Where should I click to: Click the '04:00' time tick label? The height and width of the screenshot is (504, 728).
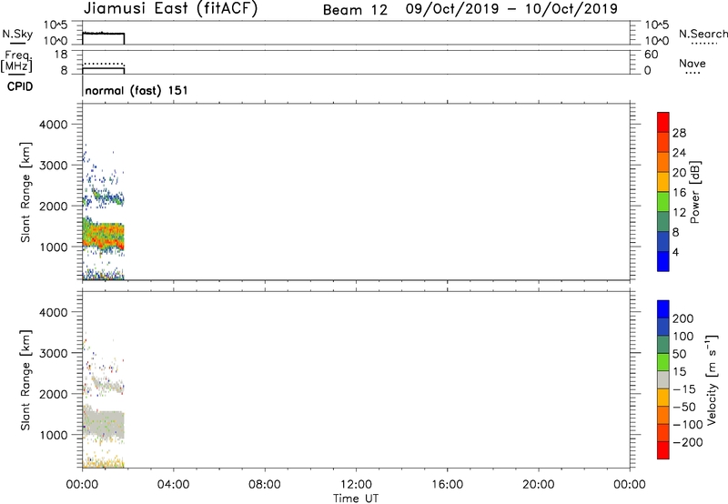(173, 485)
